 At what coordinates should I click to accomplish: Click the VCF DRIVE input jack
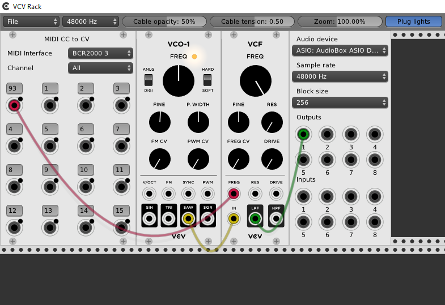click(276, 194)
